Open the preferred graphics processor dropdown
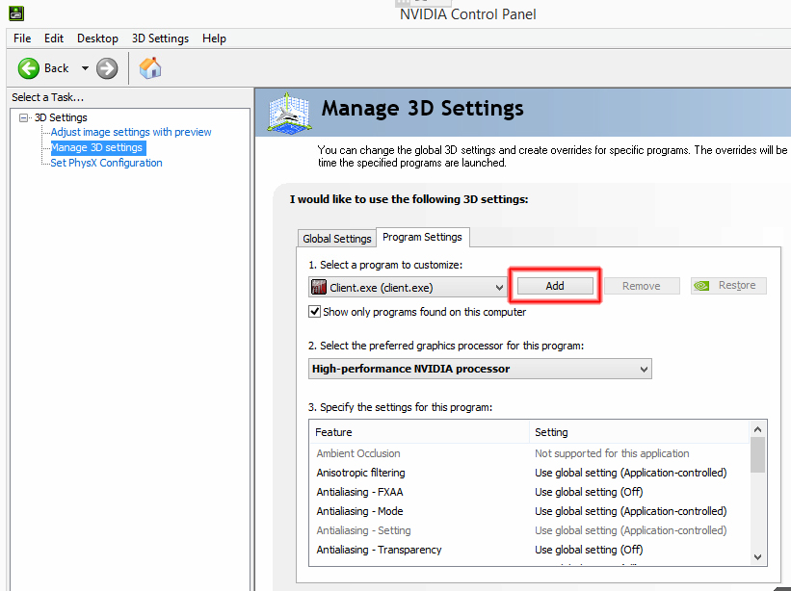The image size is (791, 591). [480, 369]
